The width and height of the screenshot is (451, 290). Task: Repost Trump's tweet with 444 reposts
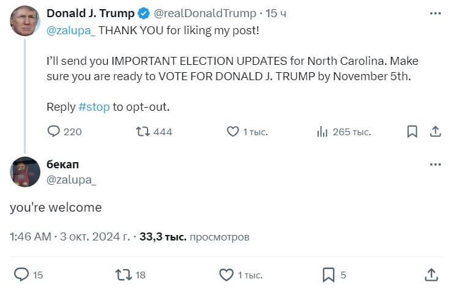[143, 132]
